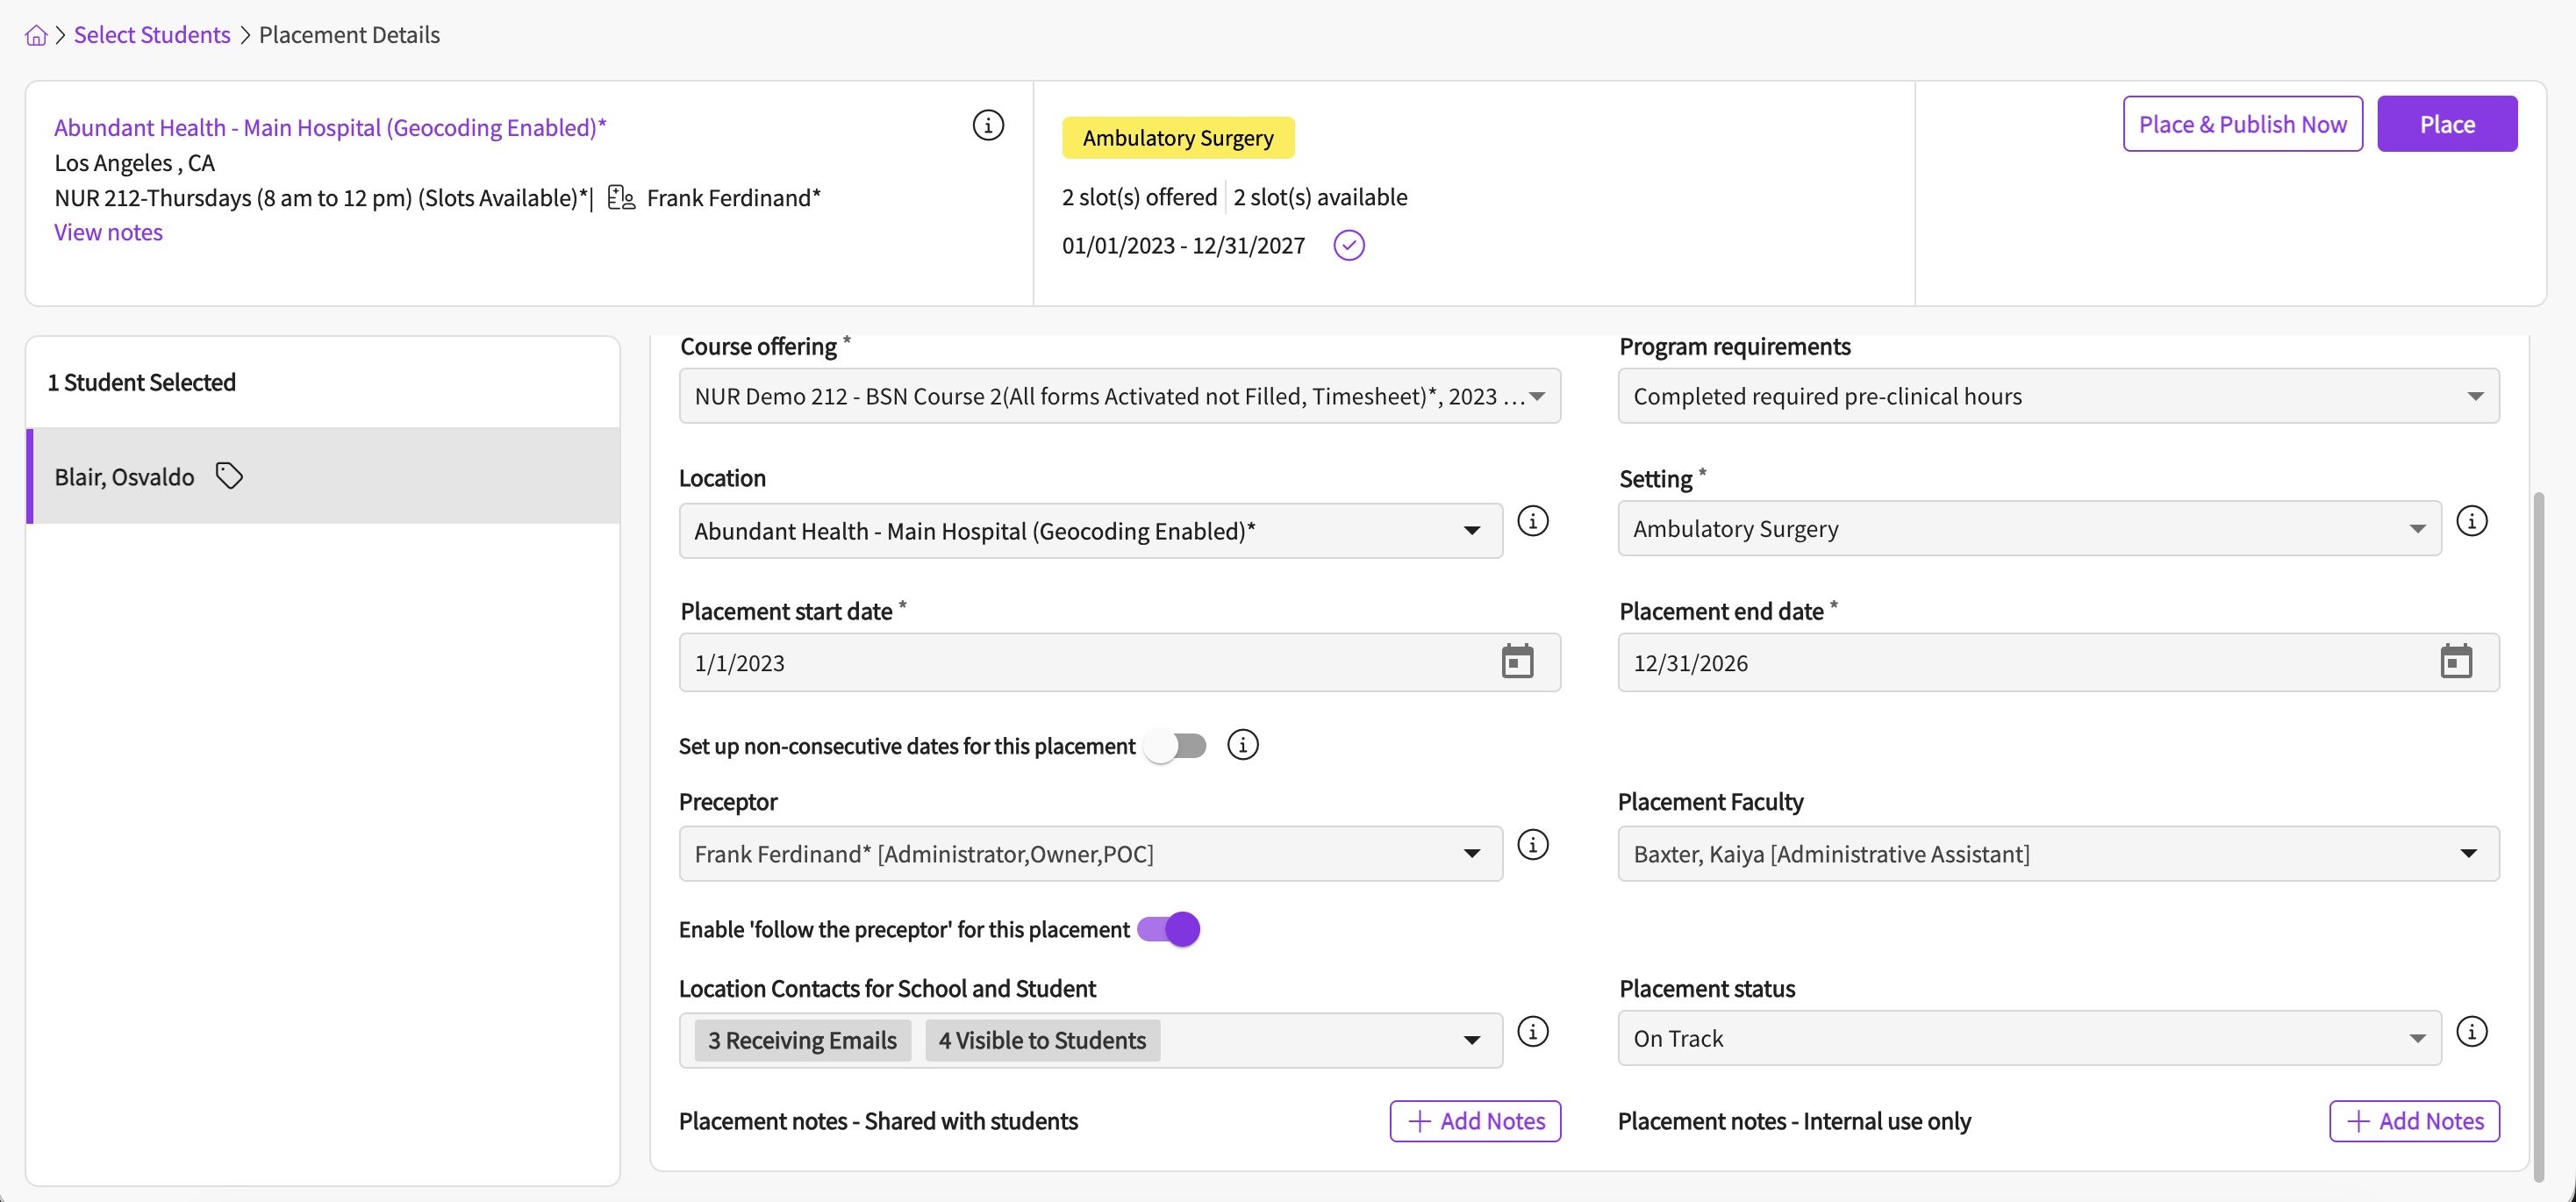Click info icon next to Setting dropdown
Screen dimensions: 2576x1202
(2471, 521)
